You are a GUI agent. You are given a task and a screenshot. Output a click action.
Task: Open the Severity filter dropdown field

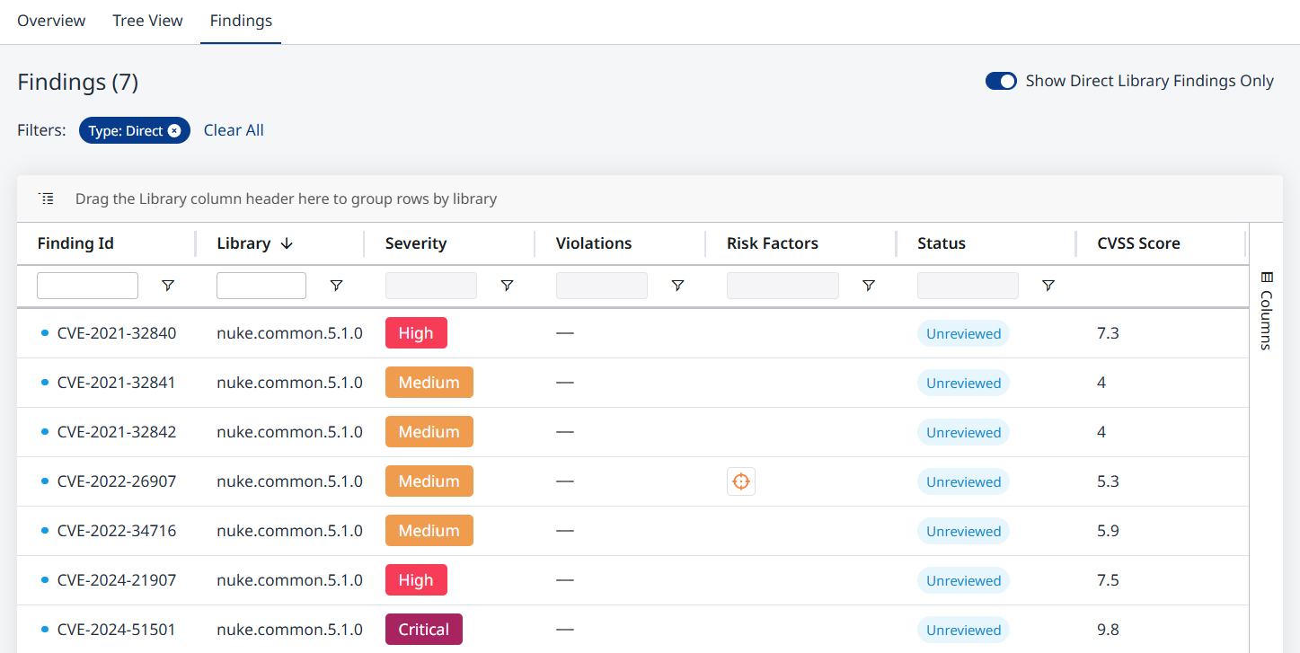[x=431, y=286]
